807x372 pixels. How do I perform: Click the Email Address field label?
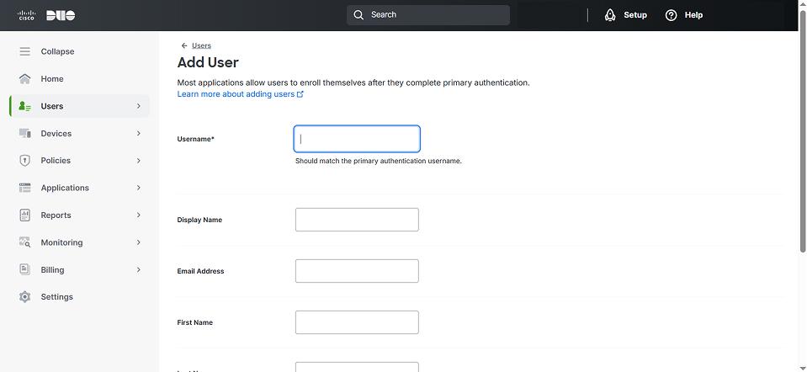201,271
